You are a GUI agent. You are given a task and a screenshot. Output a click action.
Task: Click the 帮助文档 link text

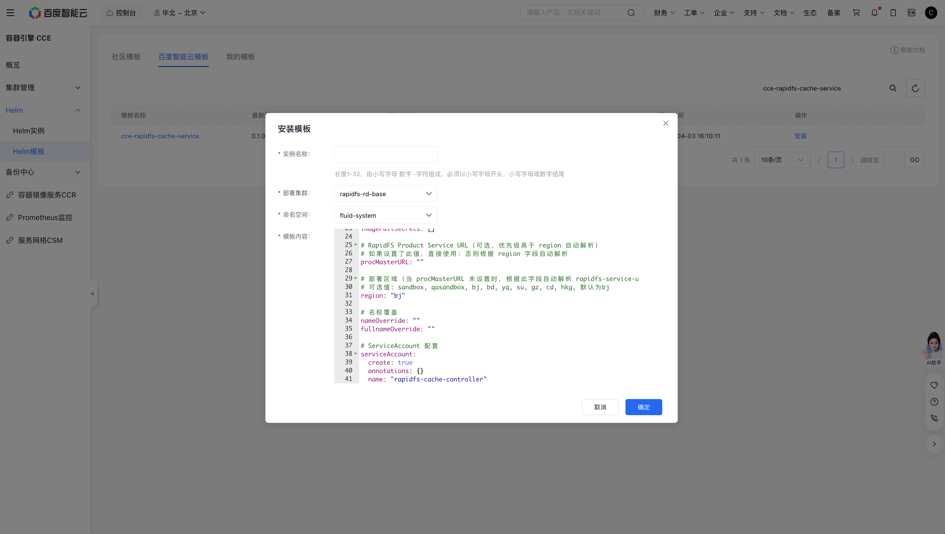click(912, 50)
